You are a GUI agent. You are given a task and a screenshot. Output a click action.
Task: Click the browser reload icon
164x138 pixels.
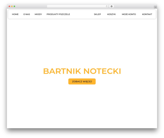107,6
